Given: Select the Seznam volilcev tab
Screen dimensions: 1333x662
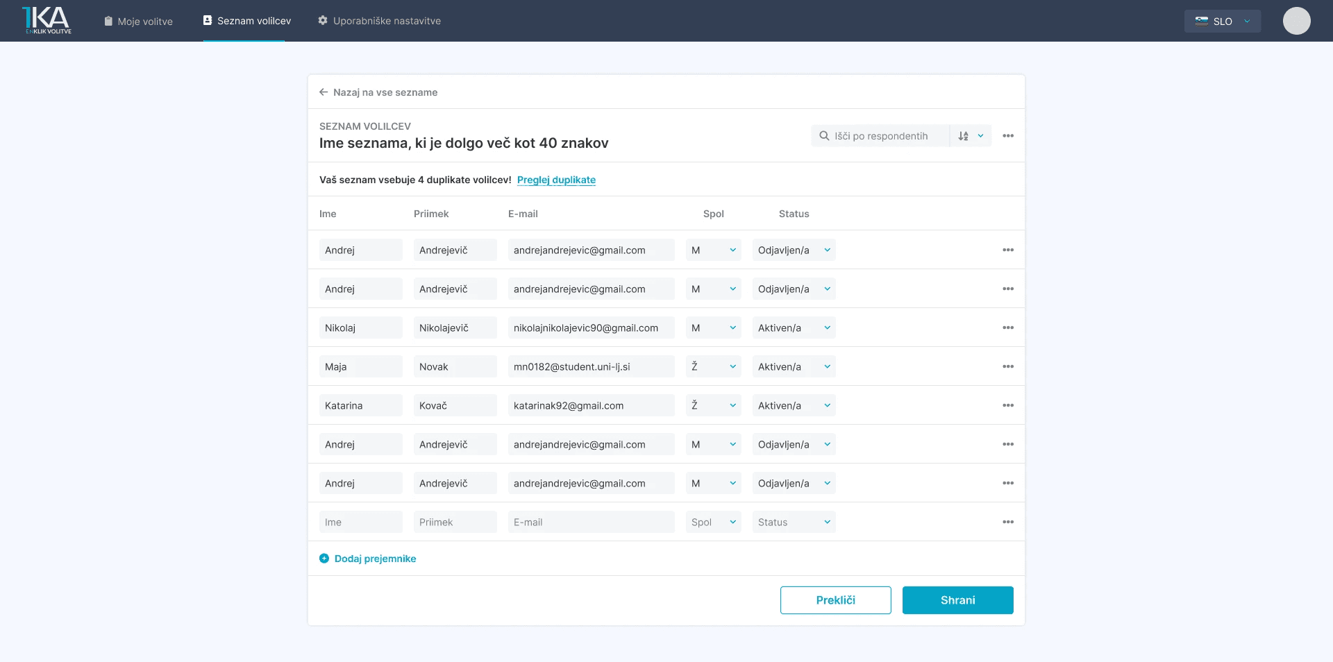Looking at the screenshot, I should [247, 21].
